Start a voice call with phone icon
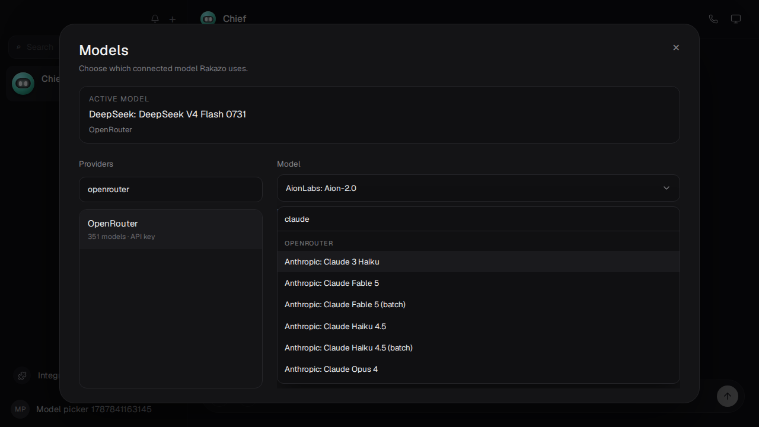The width and height of the screenshot is (759, 427). (713, 19)
